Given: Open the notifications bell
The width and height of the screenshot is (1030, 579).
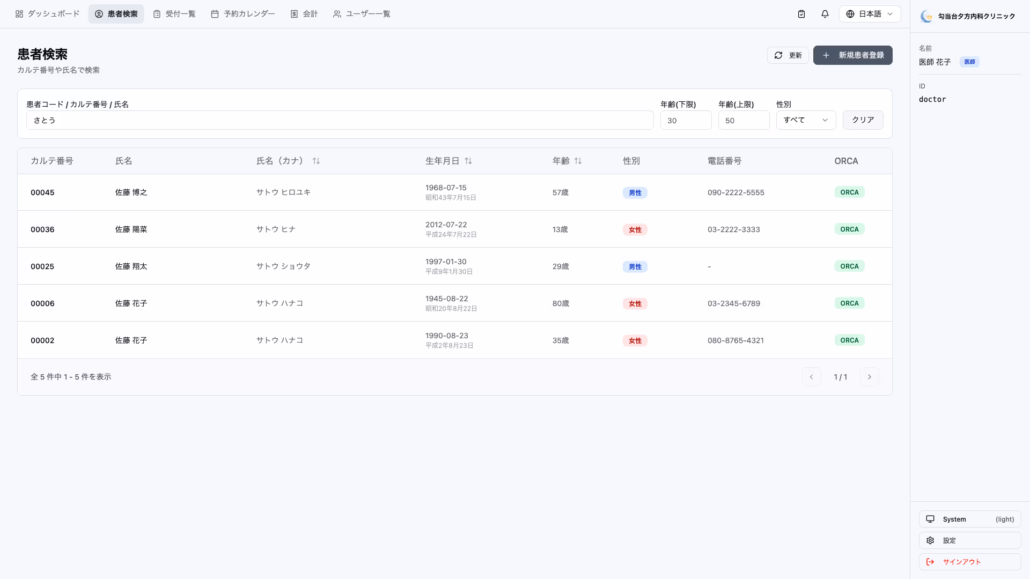Looking at the screenshot, I should point(825,14).
